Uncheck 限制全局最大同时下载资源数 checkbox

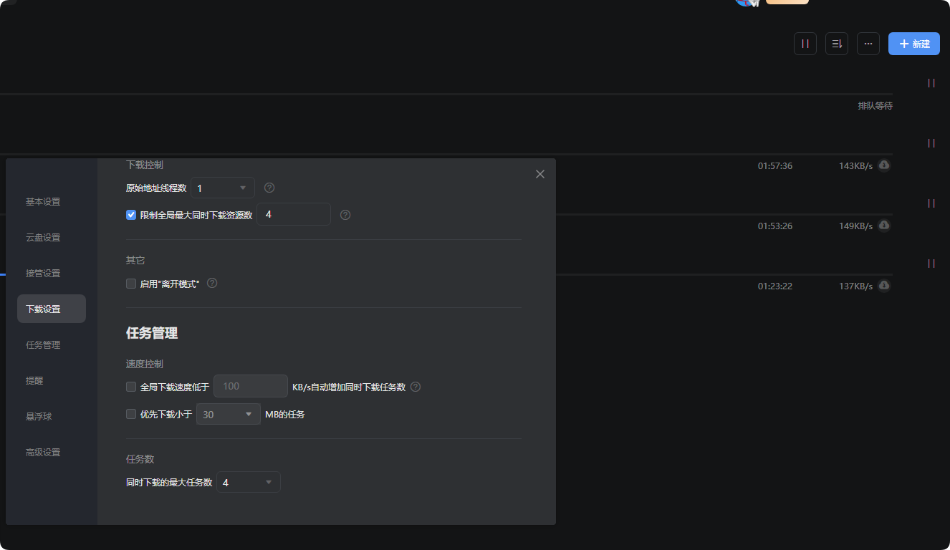pyautogui.click(x=131, y=215)
